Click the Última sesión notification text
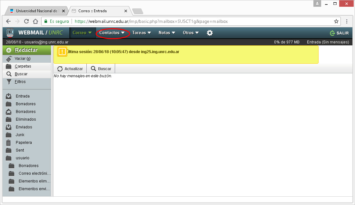 123,52
